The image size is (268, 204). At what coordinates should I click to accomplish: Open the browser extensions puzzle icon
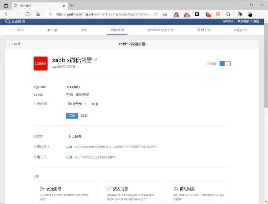pos(228,14)
